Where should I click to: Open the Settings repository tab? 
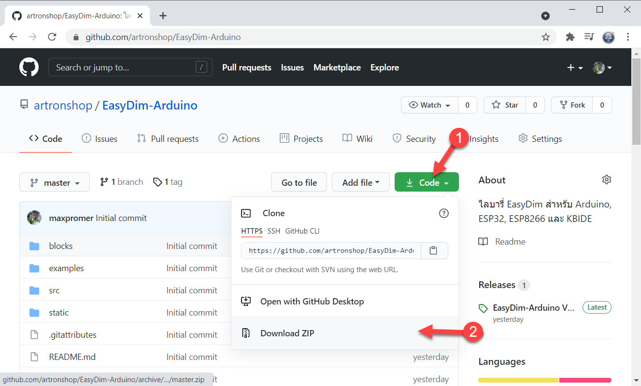pos(540,139)
